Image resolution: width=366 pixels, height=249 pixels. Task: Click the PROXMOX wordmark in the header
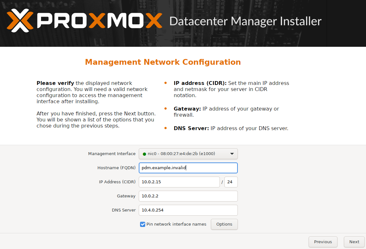click(x=99, y=21)
